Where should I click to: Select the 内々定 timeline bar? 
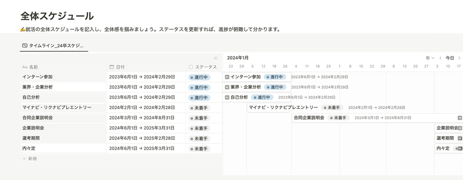pyautogui.click(x=449, y=148)
